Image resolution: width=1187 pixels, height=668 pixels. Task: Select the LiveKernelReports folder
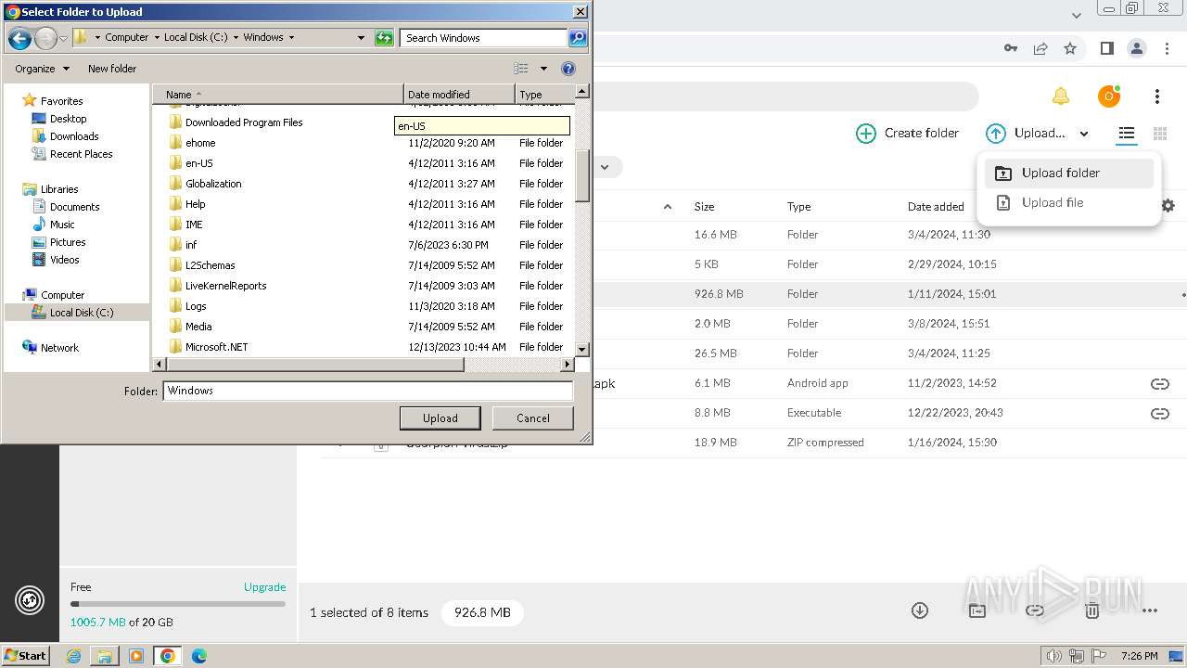pyautogui.click(x=225, y=286)
